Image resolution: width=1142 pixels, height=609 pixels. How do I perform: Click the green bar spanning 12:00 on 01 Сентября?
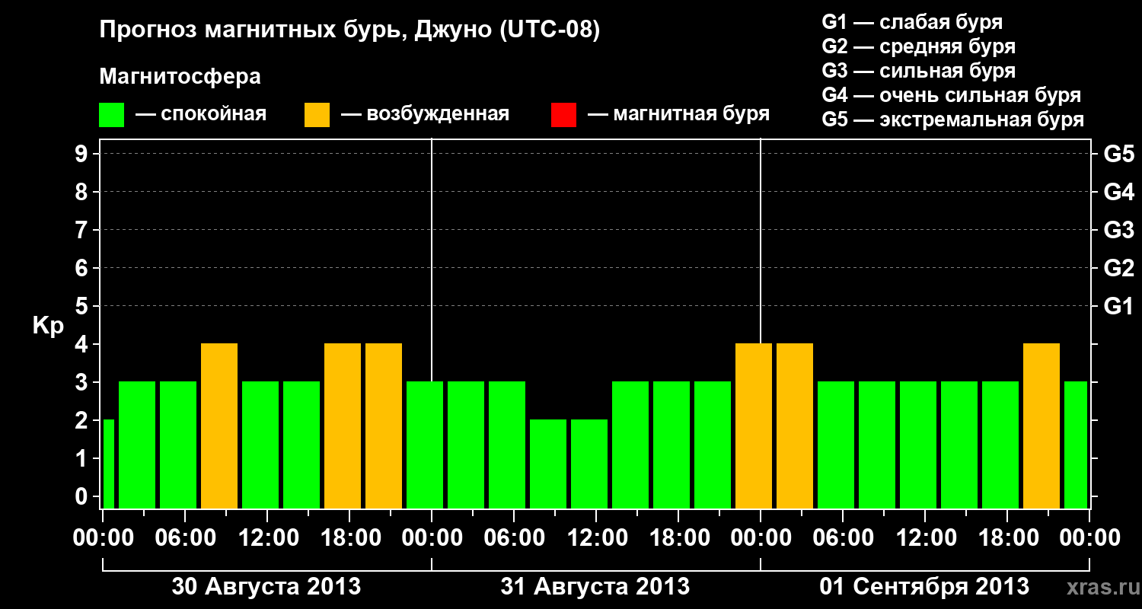coord(918,445)
